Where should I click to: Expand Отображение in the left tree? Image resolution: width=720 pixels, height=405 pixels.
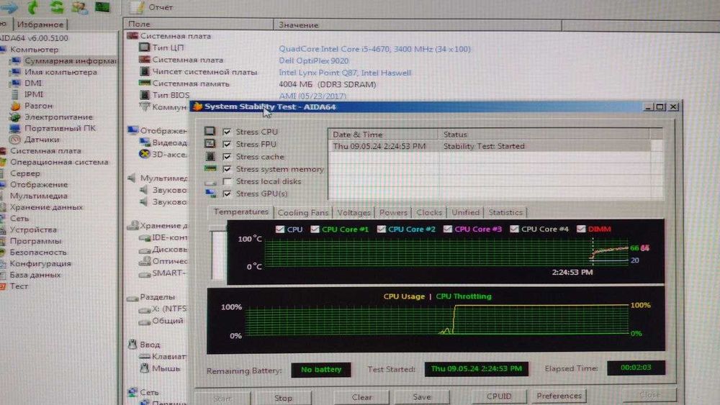tap(39, 184)
